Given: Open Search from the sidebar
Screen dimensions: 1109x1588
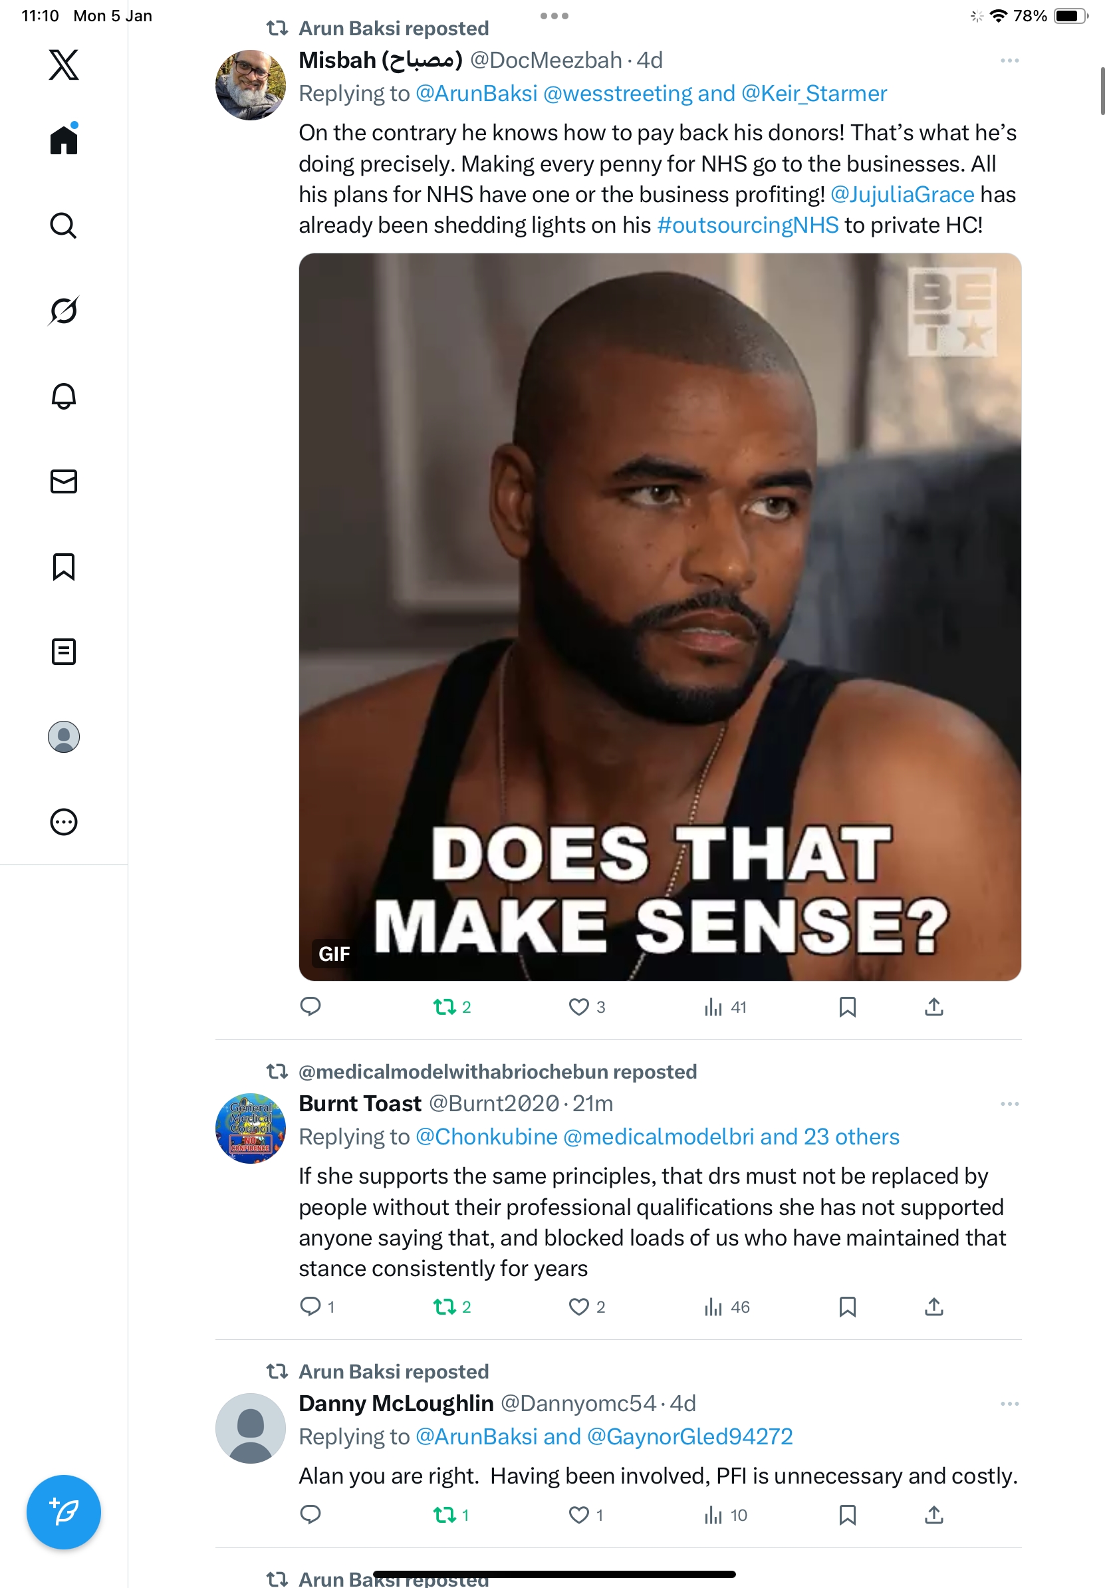Looking at the screenshot, I should point(64,225).
